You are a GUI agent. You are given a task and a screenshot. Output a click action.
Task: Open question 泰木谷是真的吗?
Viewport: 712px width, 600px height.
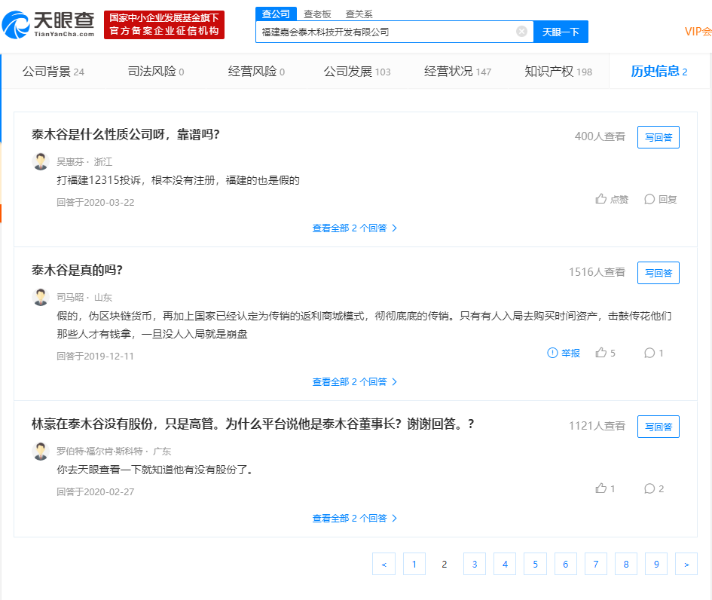tap(77, 271)
